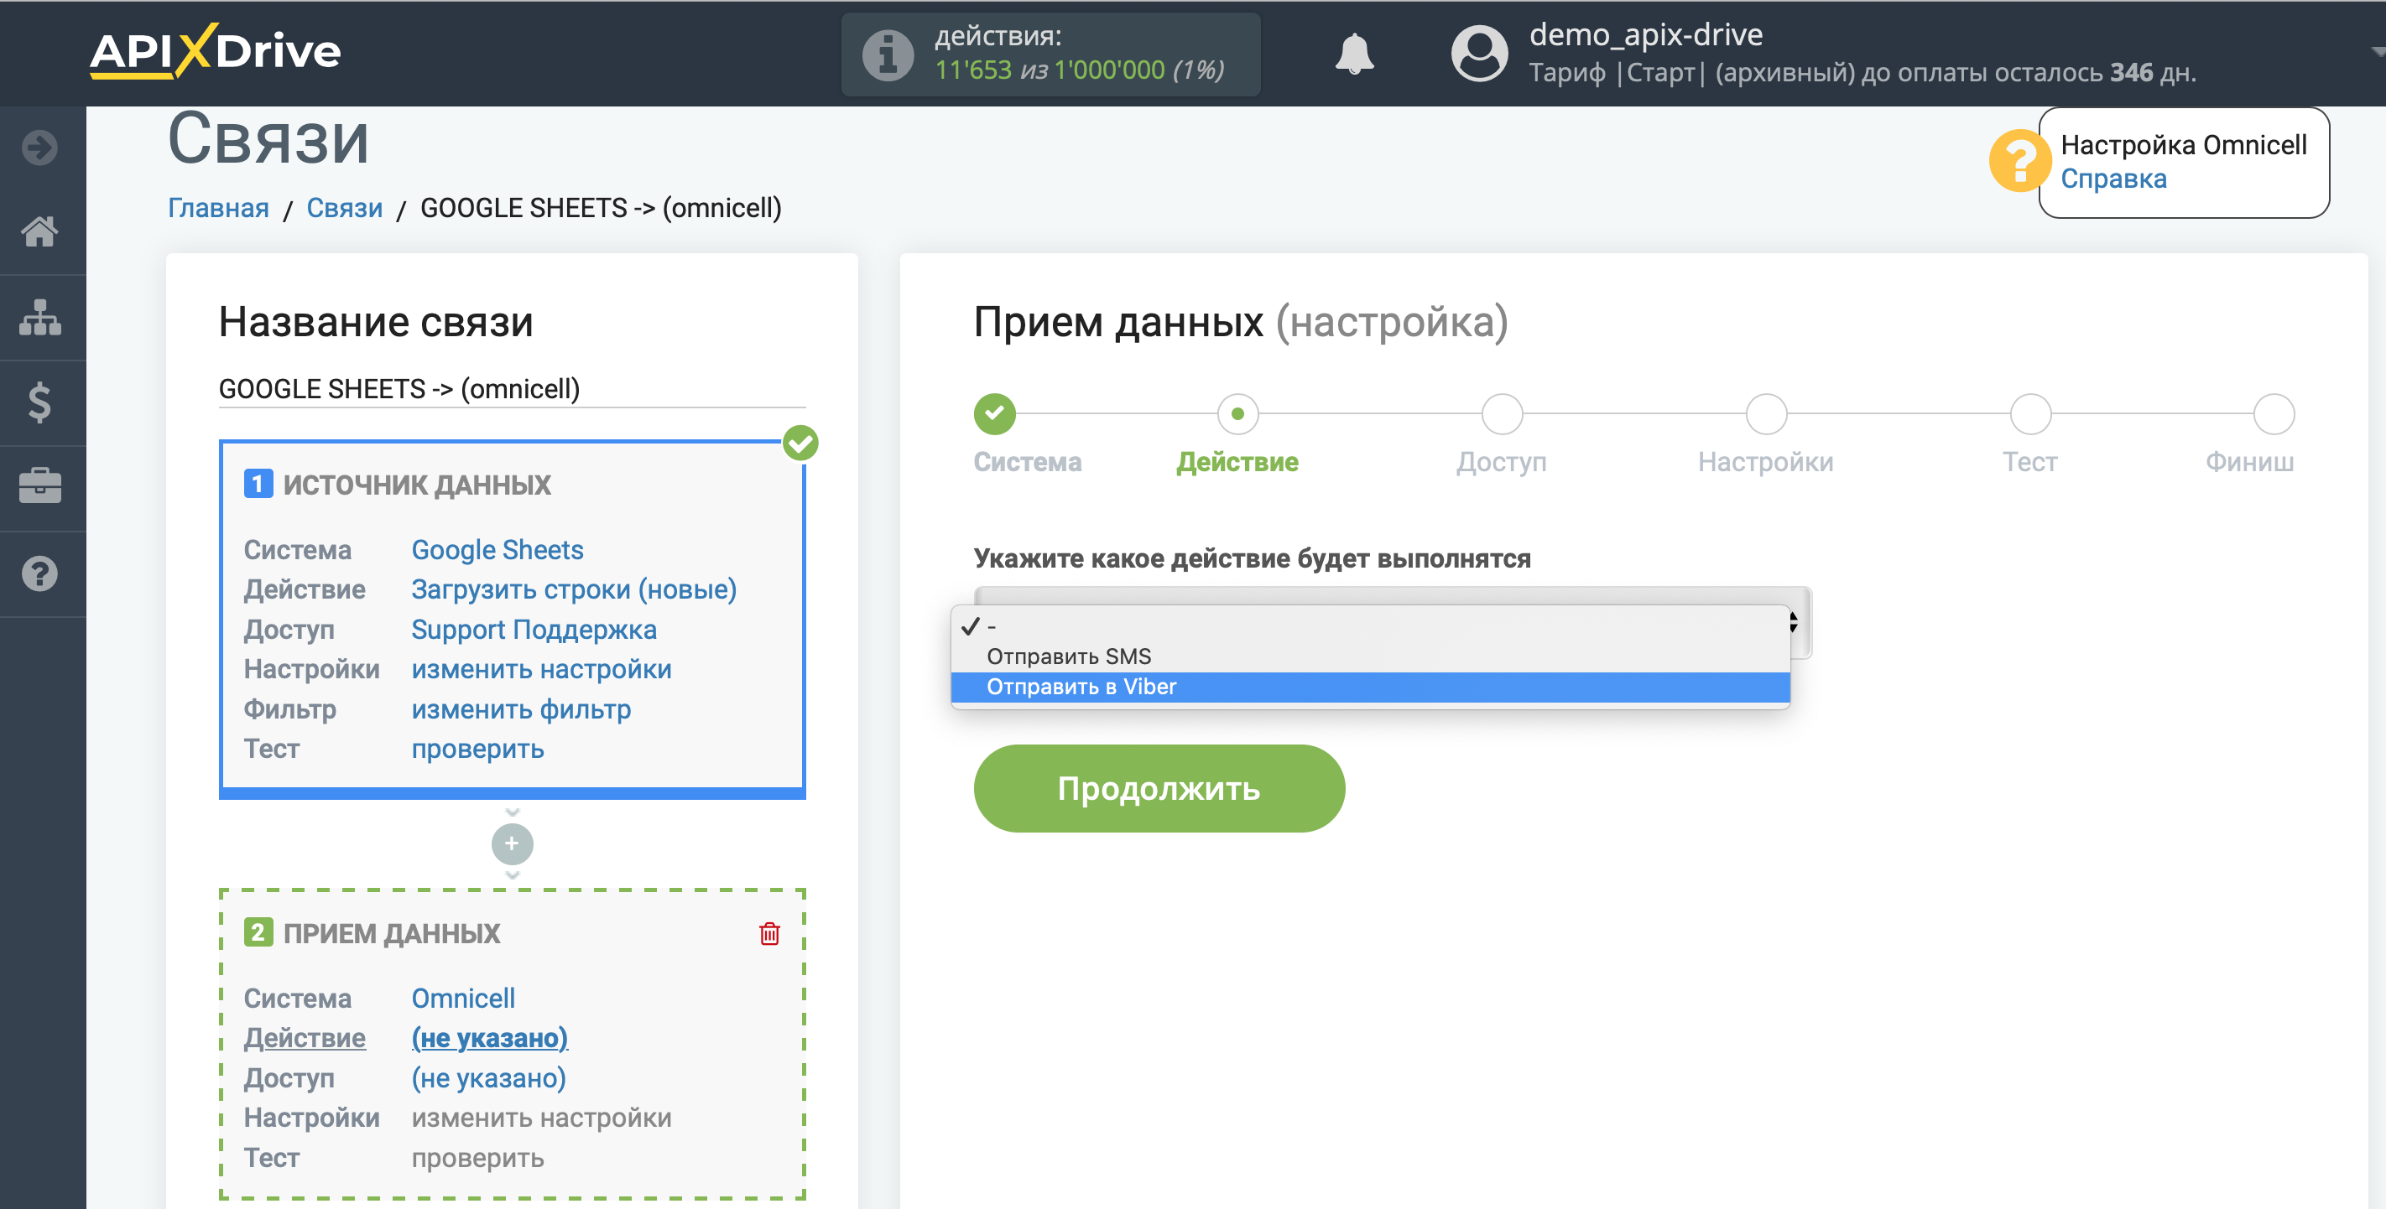The width and height of the screenshot is (2386, 1209).
Task: Click the tariff info text in header
Action: tap(1861, 72)
